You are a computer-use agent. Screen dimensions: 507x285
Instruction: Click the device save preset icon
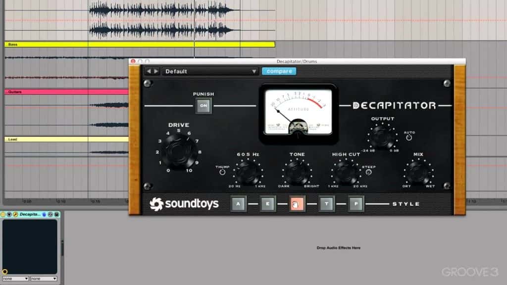(57, 214)
